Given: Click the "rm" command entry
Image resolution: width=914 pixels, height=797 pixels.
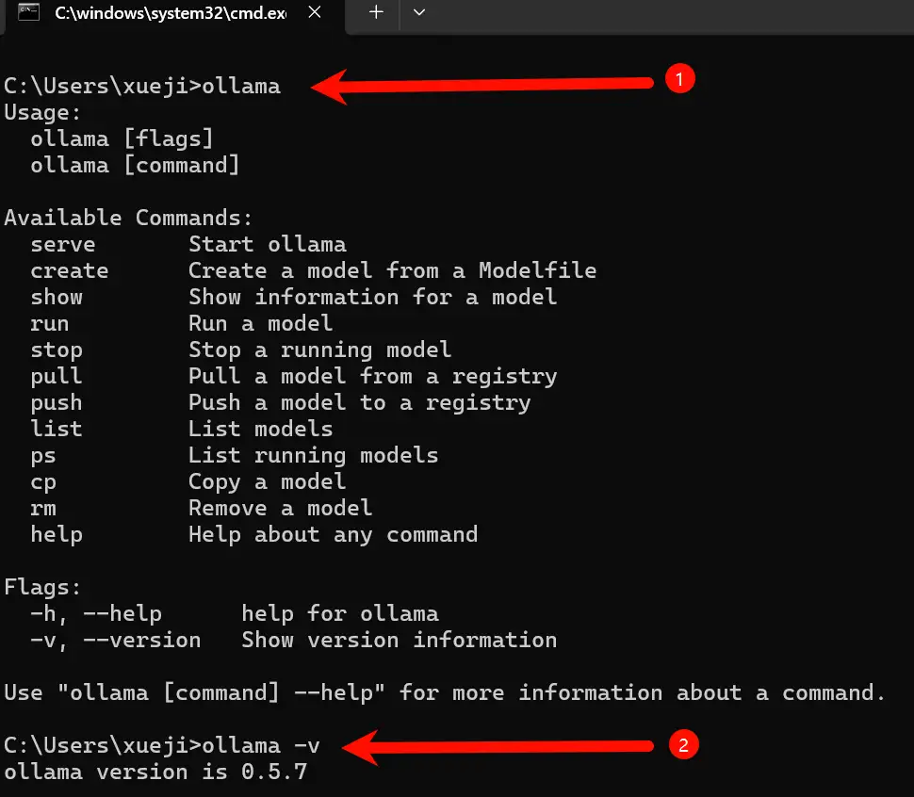Looking at the screenshot, I should coord(43,509).
